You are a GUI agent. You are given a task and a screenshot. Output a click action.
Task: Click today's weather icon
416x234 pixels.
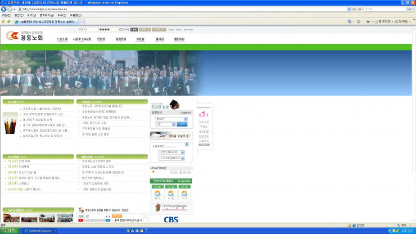[157, 193]
